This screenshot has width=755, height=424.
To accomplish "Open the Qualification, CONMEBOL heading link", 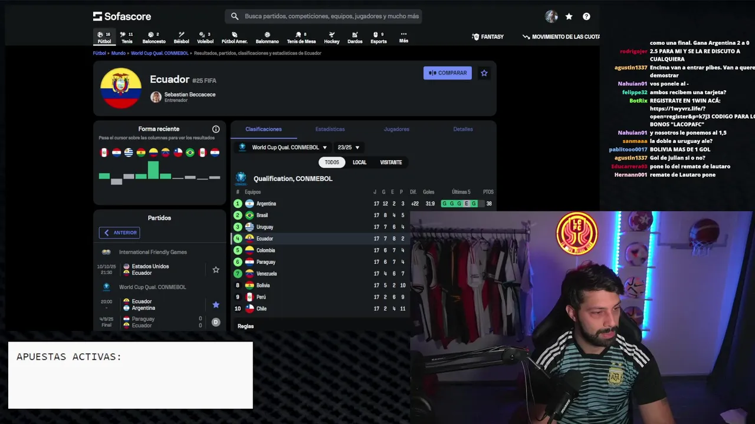I will coord(293,178).
